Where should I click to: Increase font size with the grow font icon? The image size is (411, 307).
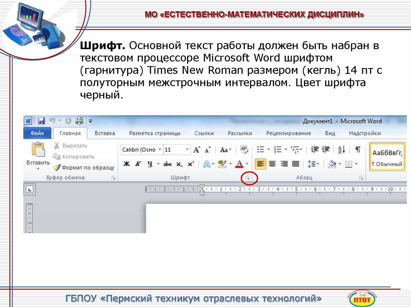click(x=197, y=150)
